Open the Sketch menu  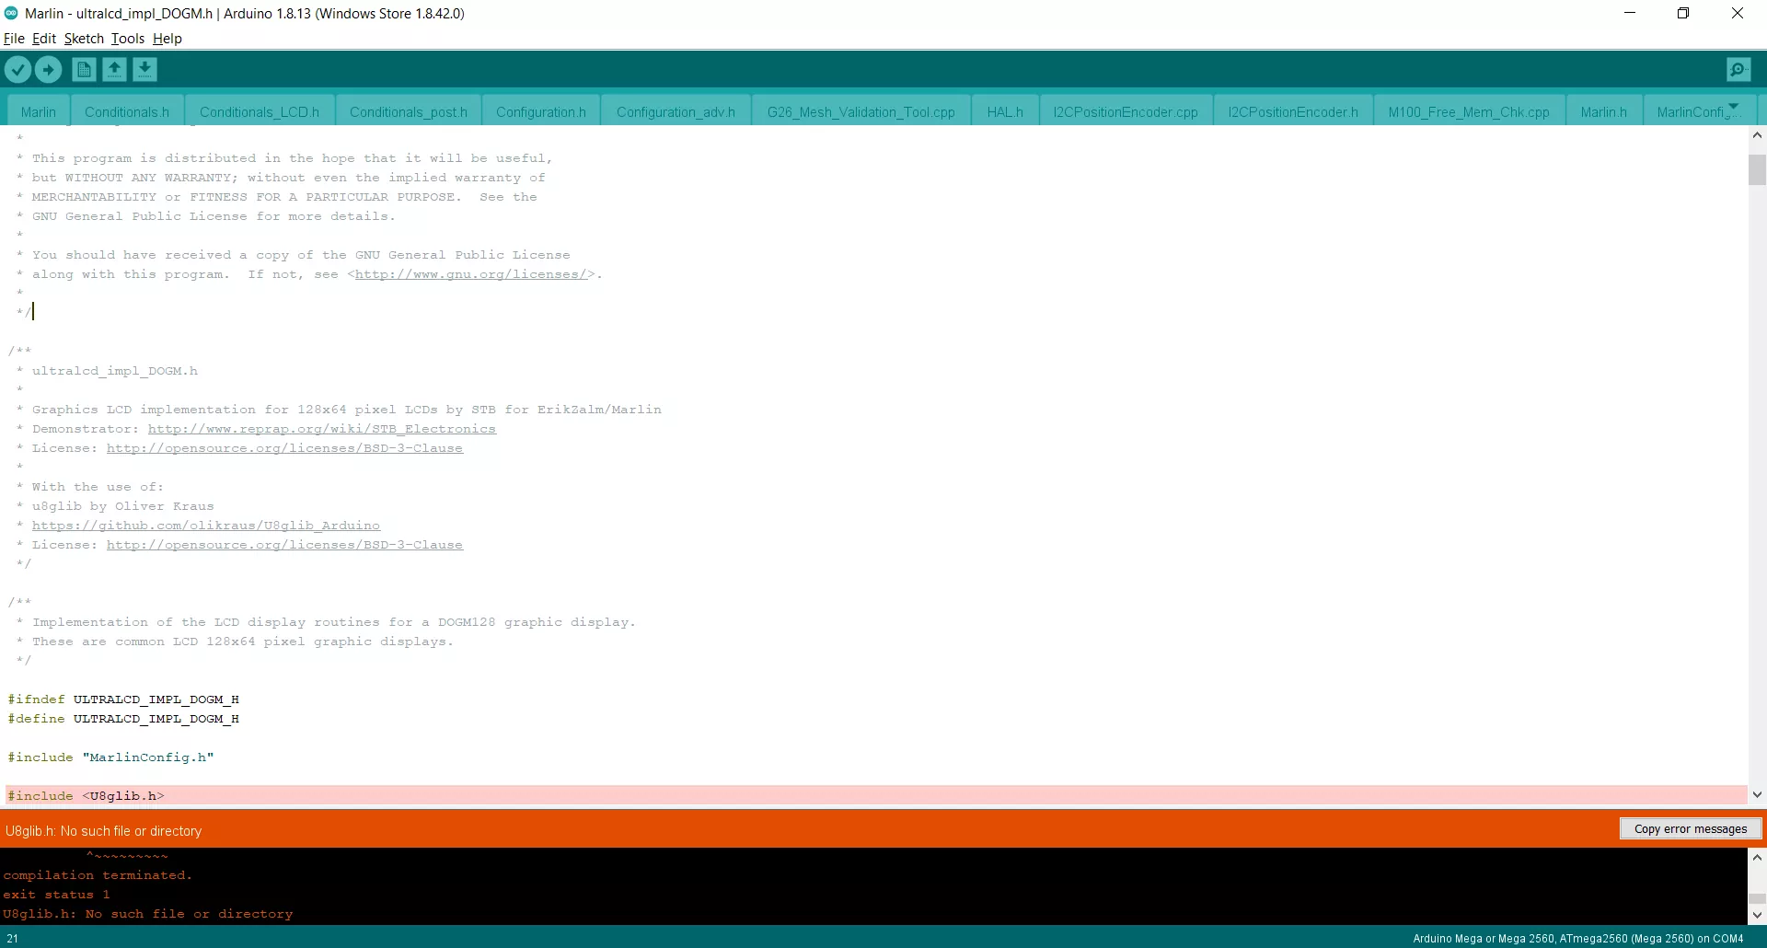click(x=84, y=39)
